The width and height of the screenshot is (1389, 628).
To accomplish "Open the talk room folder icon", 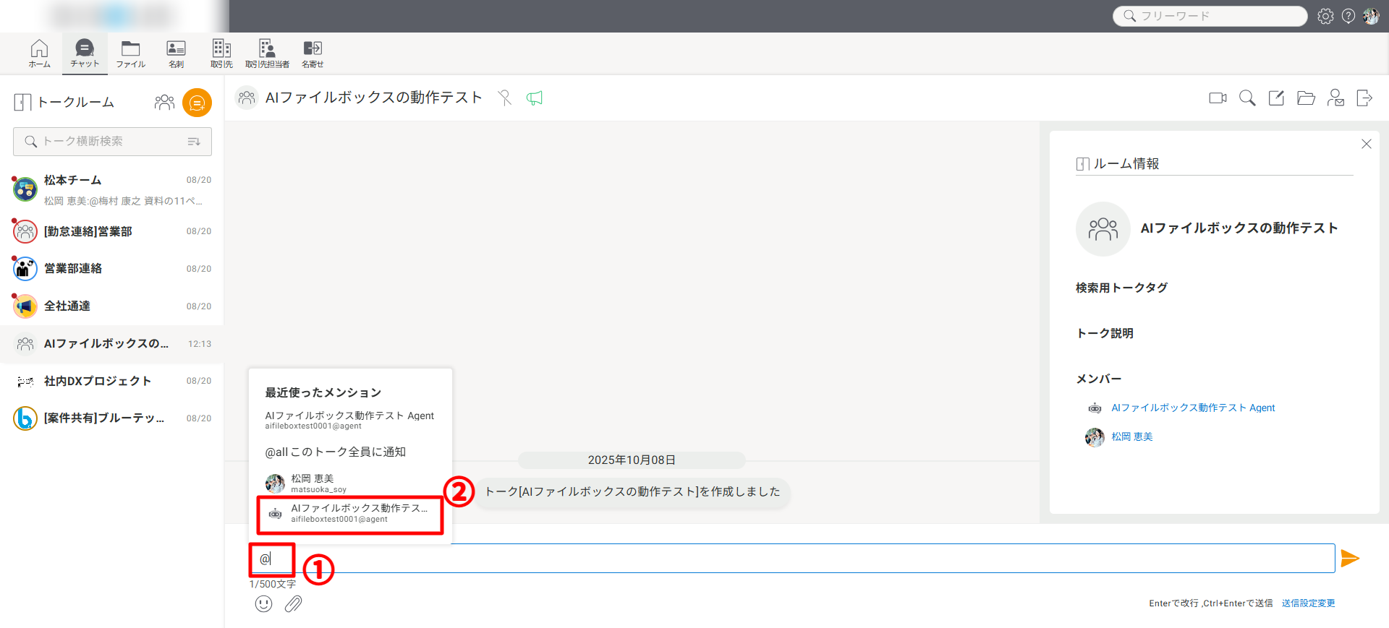I will (1306, 98).
